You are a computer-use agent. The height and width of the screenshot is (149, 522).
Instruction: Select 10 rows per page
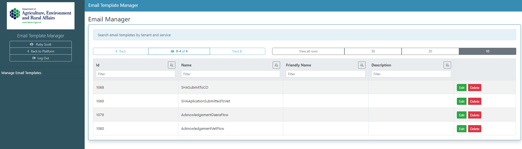click(487, 51)
